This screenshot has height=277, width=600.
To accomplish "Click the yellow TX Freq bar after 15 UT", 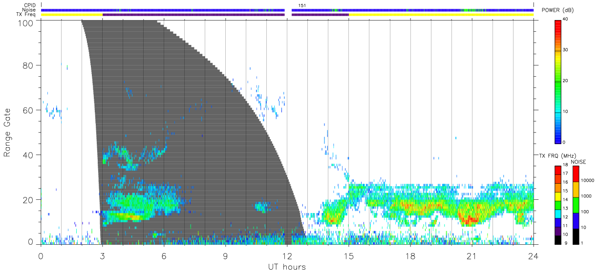I will click(441, 15).
